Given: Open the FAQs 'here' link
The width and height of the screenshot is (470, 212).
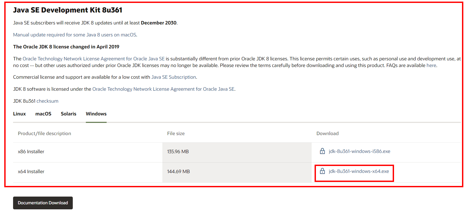Looking at the screenshot, I should tap(431, 65).
